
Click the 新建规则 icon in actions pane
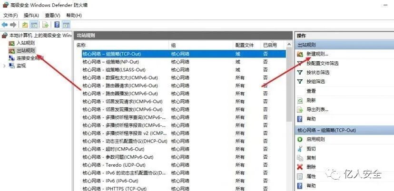pyautogui.click(x=300, y=54)
